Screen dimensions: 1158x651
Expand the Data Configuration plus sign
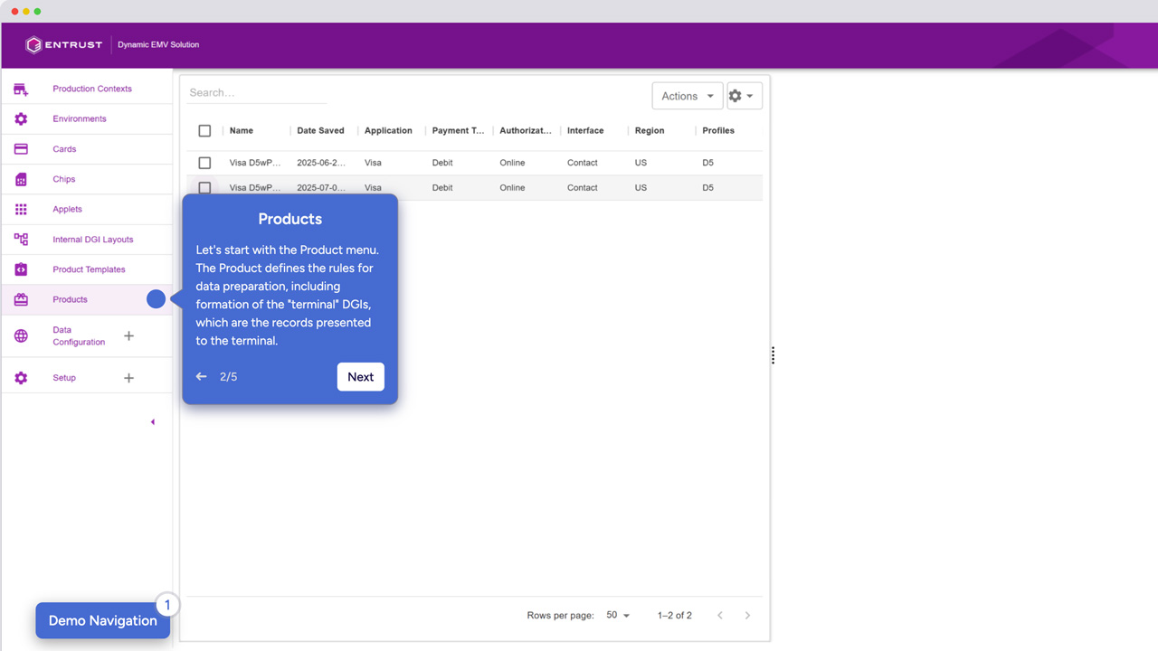point(128,335)
